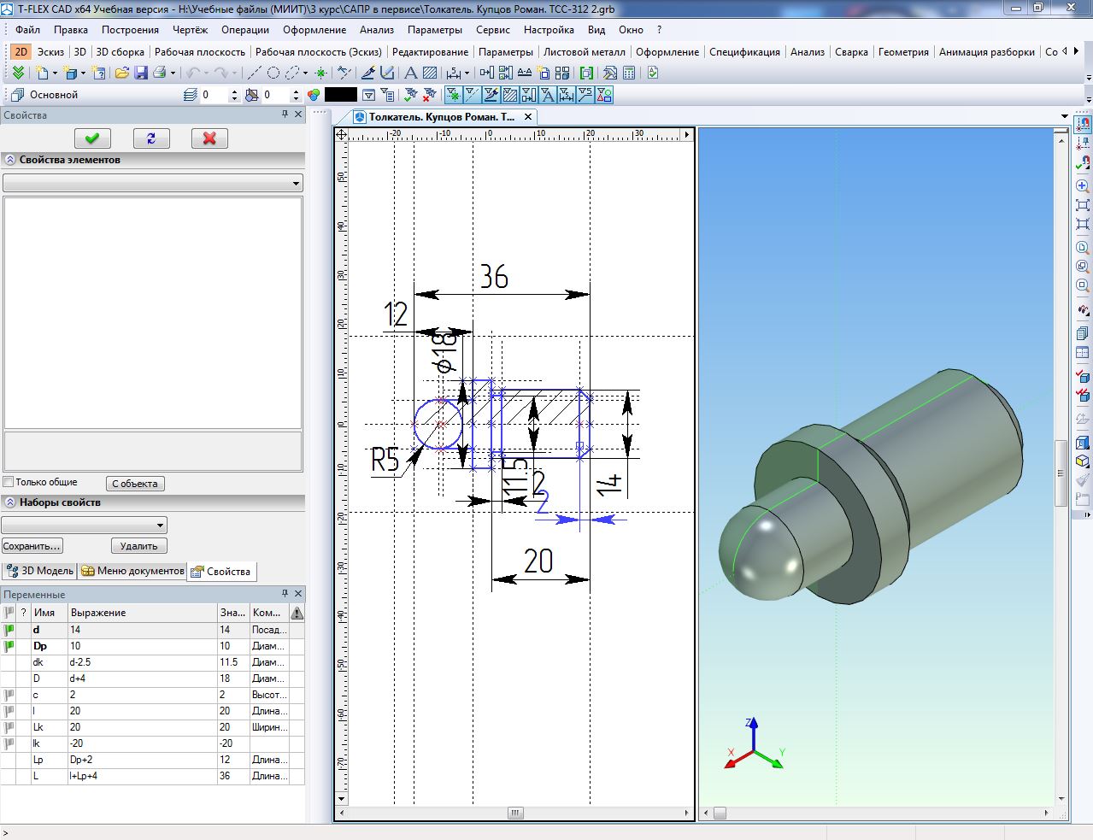Click the multi-color palette icon
The image size is (1093, 840).
[314, 95]
